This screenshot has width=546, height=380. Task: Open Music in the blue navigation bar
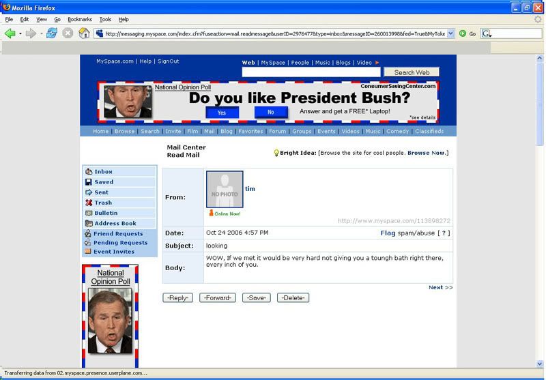373,131
